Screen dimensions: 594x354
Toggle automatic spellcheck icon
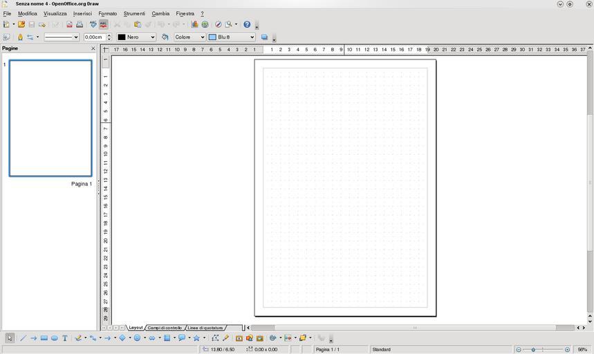[x=104, y=24]
